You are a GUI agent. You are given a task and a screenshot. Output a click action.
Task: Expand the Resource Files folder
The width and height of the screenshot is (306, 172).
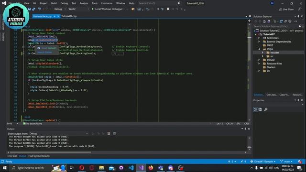pos(259,64)
